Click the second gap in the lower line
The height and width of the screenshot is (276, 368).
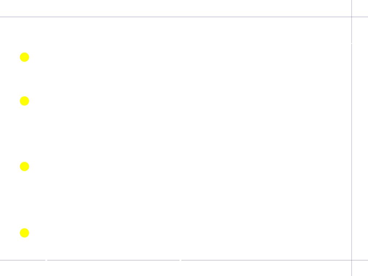pyautogui.click(x=180, y=260)
